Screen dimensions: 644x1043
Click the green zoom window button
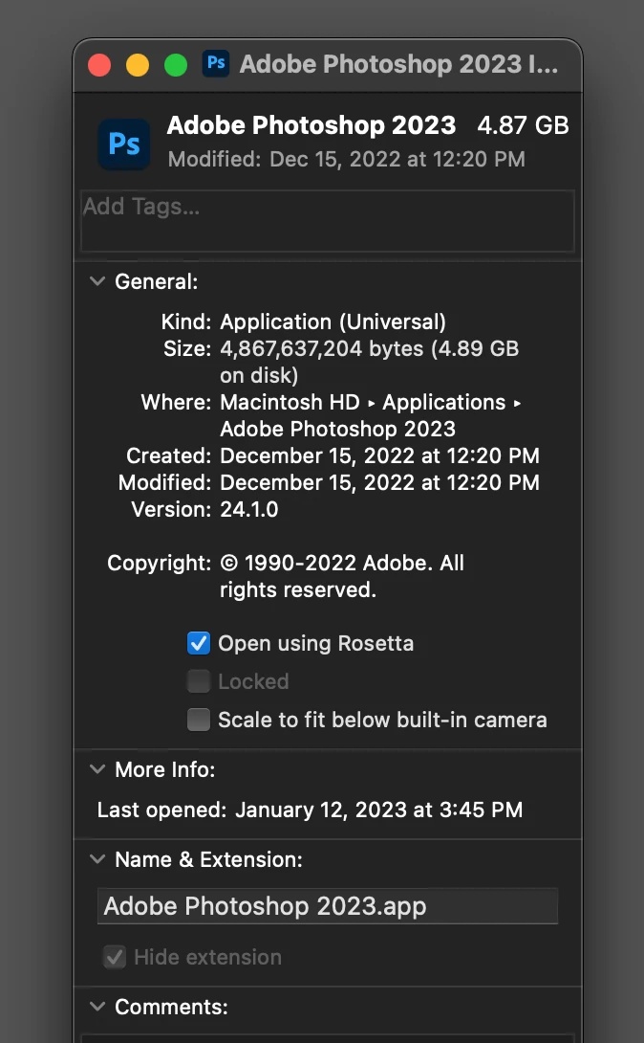(176, 65)
